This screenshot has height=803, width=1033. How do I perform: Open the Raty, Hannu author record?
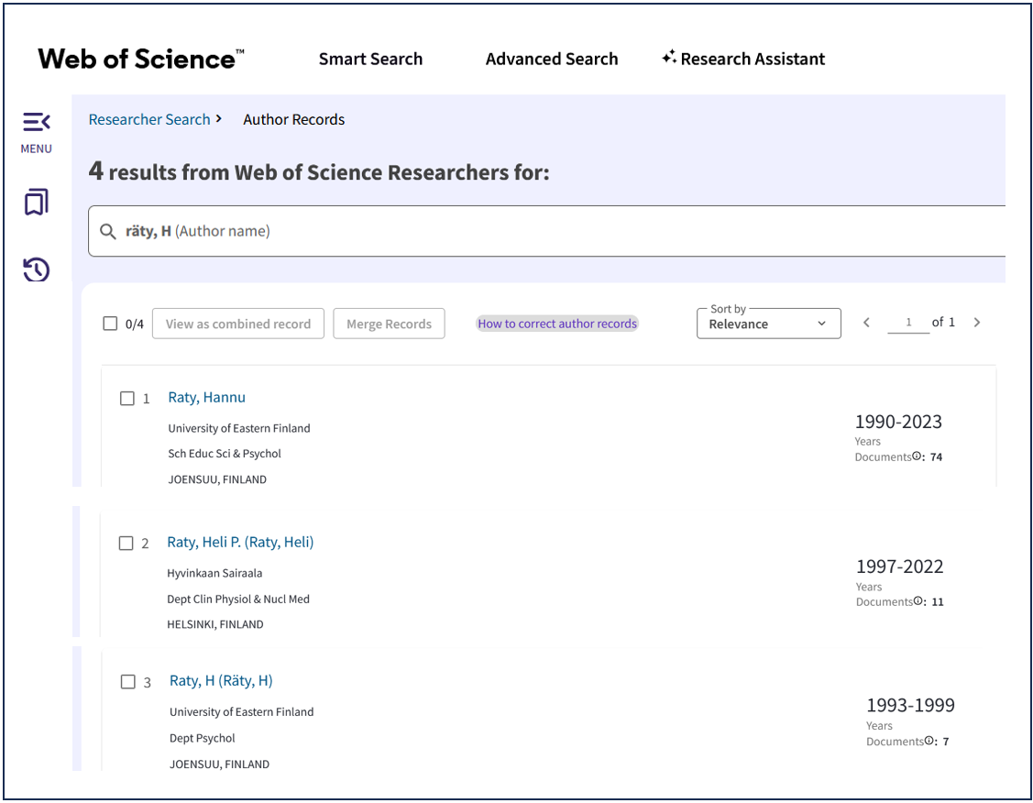(x=207, y=397)
